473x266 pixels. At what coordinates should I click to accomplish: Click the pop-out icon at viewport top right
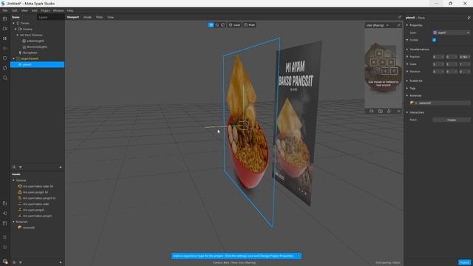coord(400,17)
